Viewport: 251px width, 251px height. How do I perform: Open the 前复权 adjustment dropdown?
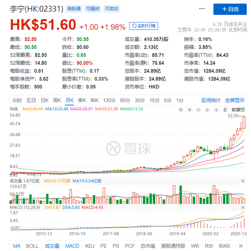coord(238,109)
